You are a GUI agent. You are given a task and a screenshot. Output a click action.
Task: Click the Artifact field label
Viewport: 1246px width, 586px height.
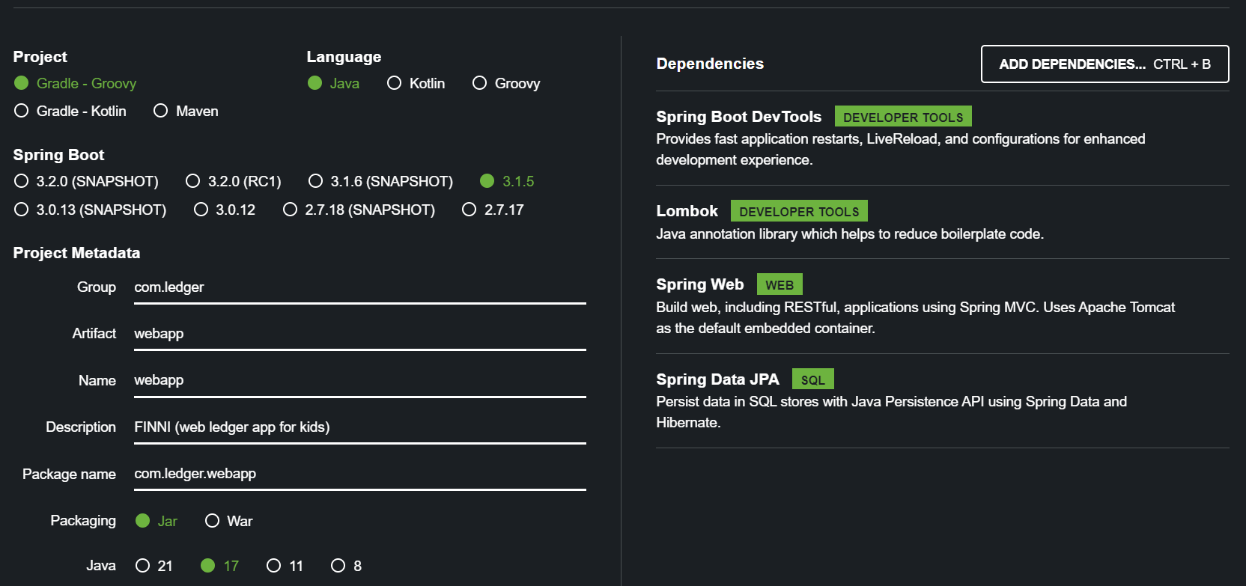(x=94, y=333)
